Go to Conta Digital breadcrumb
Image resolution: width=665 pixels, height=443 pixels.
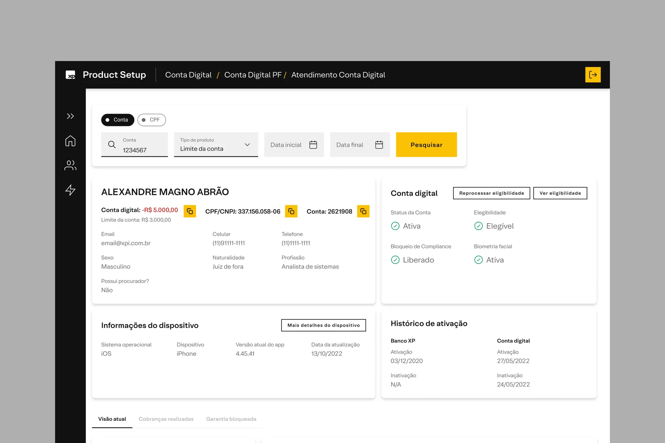(188, 75)
